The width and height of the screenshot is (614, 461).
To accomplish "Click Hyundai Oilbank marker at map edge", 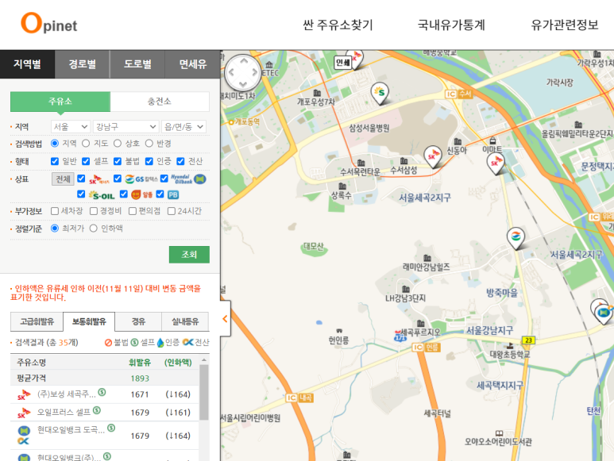I will tap(604, 313).
